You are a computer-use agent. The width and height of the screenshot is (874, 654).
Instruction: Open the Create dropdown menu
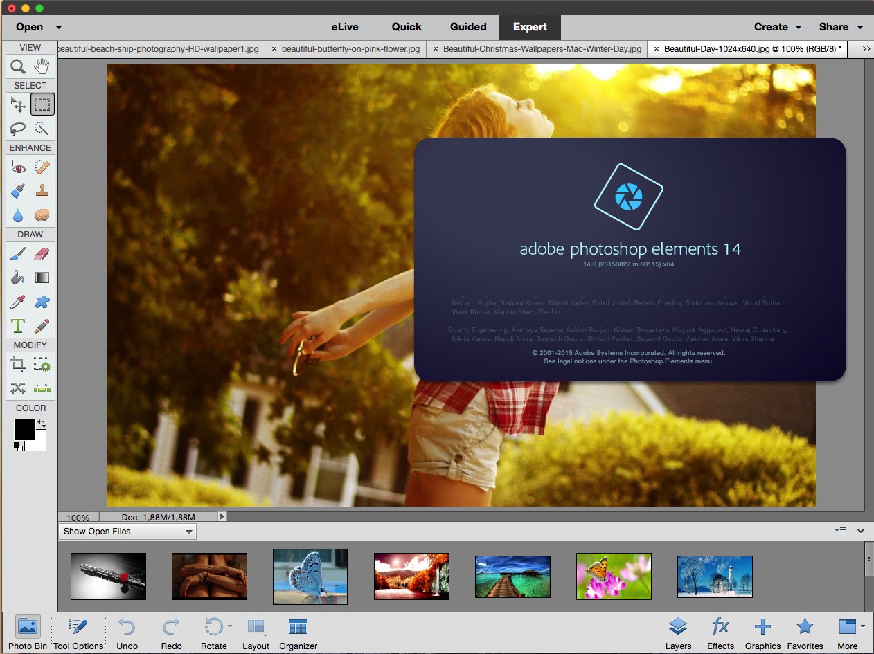point(777,27)
